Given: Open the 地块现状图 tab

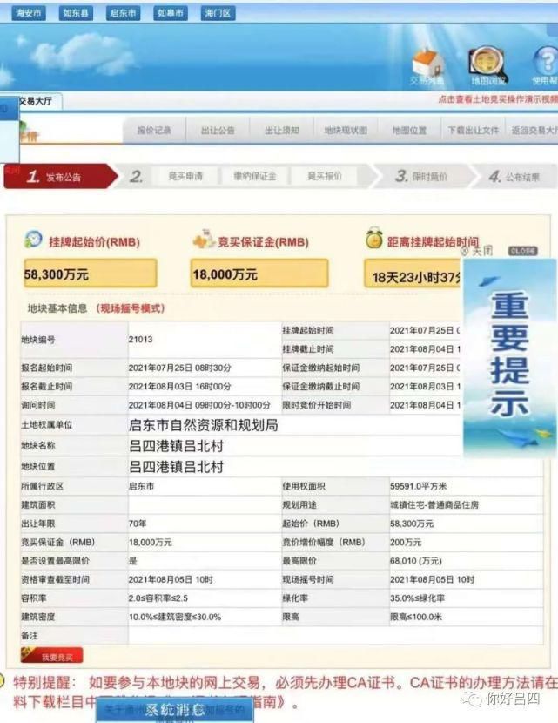Looking at the screenshot, I should 346,131.
